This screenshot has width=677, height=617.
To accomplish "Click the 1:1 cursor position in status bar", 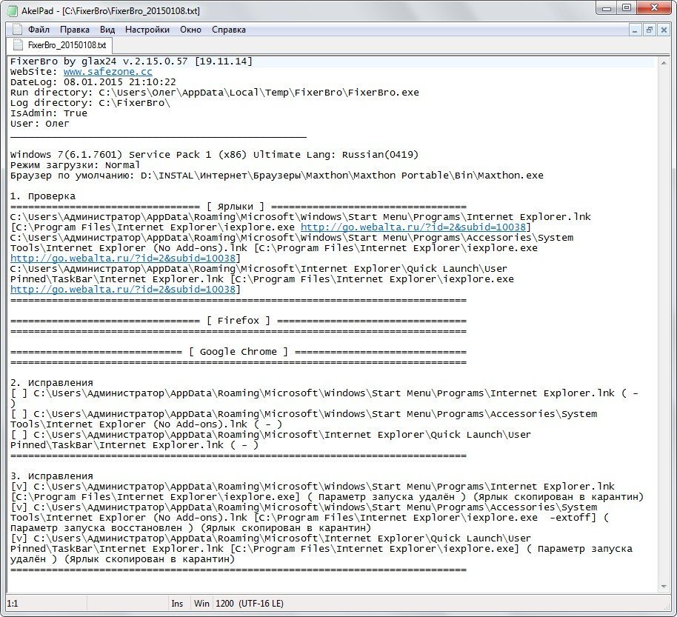I will coord(13,604).
